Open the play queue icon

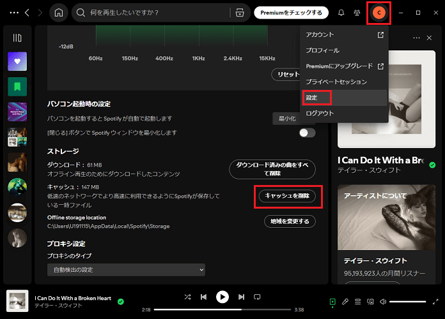tap(357, 302)
